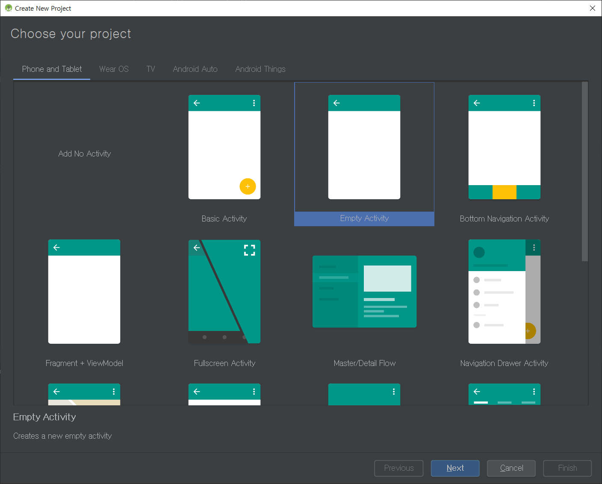Click the Fullscreen Activity label
Screen dimensions: 602x484
[224, 363]
